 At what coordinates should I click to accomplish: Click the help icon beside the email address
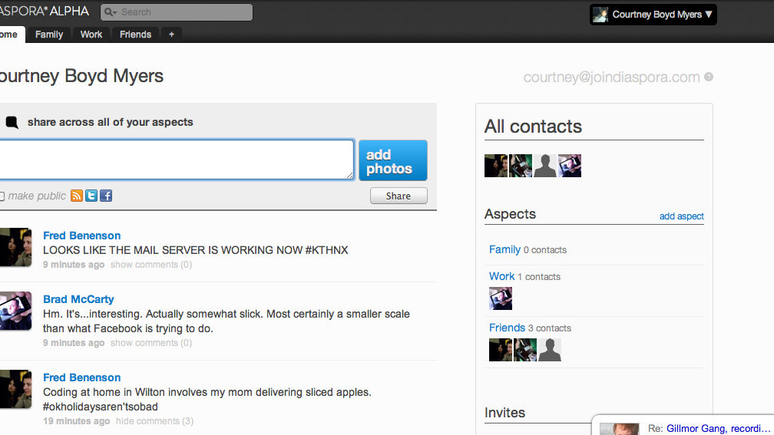coord(709,77)
